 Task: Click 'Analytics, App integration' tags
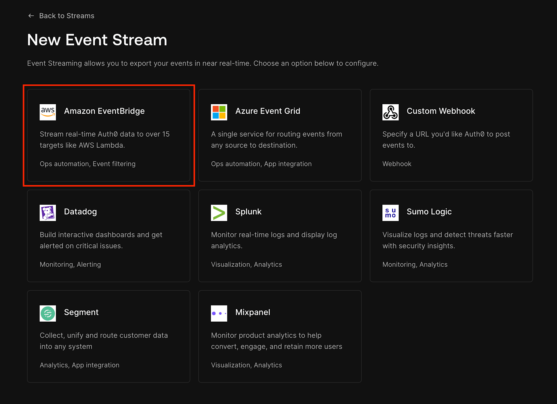tap(79, 365)
